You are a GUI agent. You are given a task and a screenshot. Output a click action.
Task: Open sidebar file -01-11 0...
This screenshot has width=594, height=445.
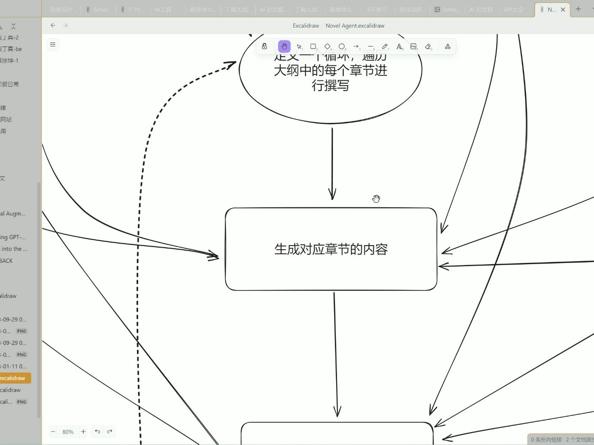coord(13,366)
